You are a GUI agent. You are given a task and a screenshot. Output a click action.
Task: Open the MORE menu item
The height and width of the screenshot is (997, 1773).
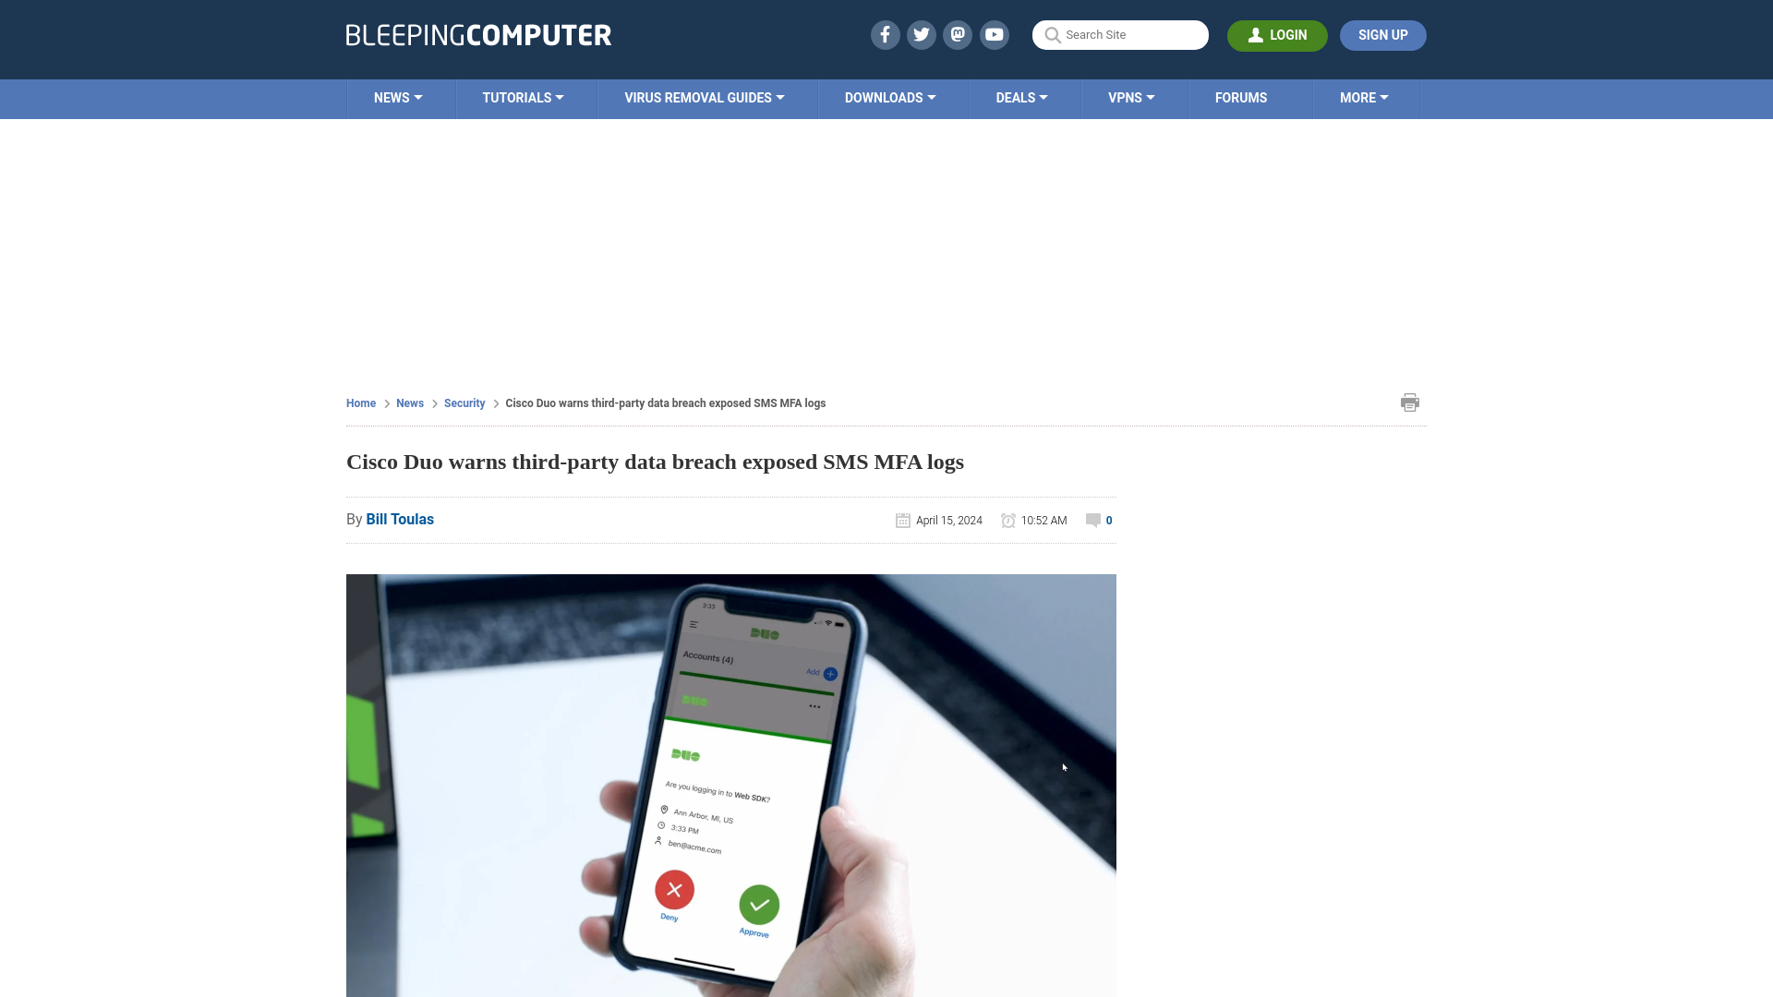[1364, 97]
